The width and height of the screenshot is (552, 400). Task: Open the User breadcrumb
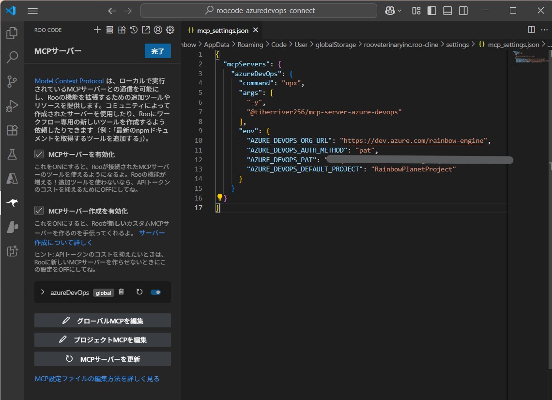pos(301,45)
